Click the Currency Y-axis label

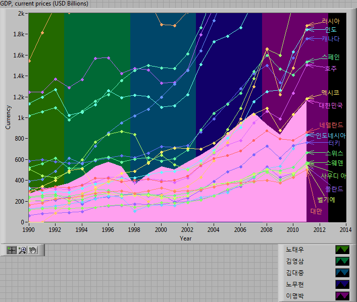point(8,117)
